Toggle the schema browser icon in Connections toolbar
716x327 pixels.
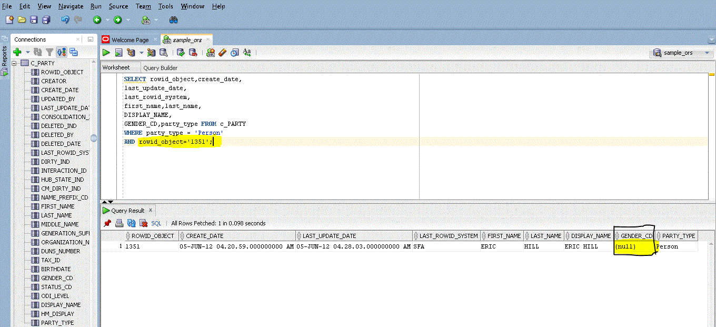pyautogui.click(x=62, y=52)
